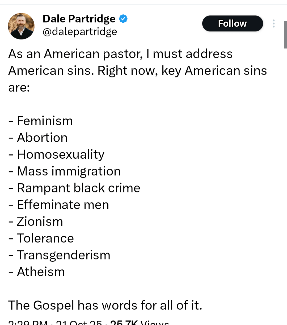Click the 'Mass immigration' list line
Screen dimensions: 287x325
[69, 171]
